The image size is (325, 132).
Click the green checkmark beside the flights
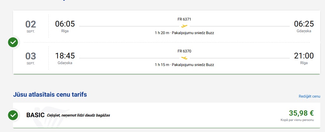pos(13,42)
